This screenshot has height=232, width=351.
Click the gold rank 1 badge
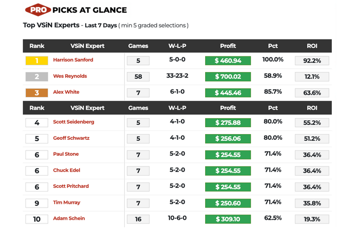(37, 60)
